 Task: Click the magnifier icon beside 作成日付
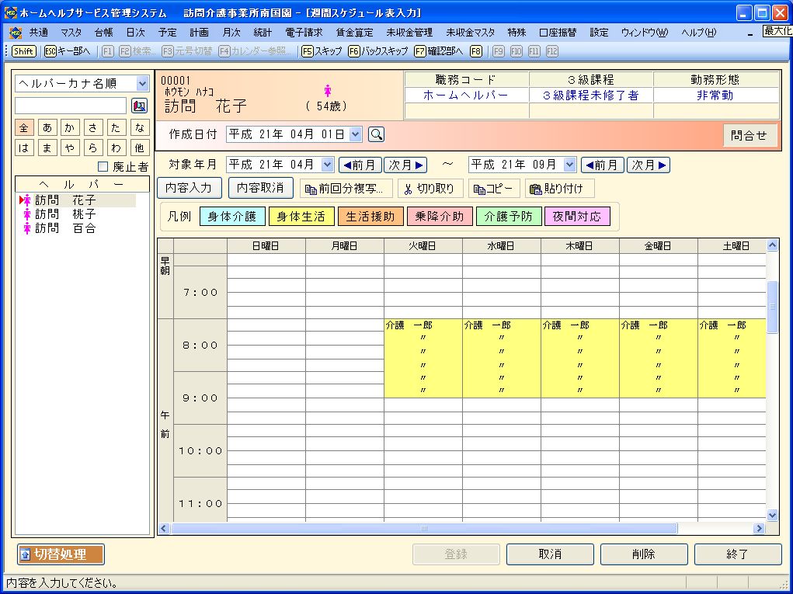coord(376,134)
